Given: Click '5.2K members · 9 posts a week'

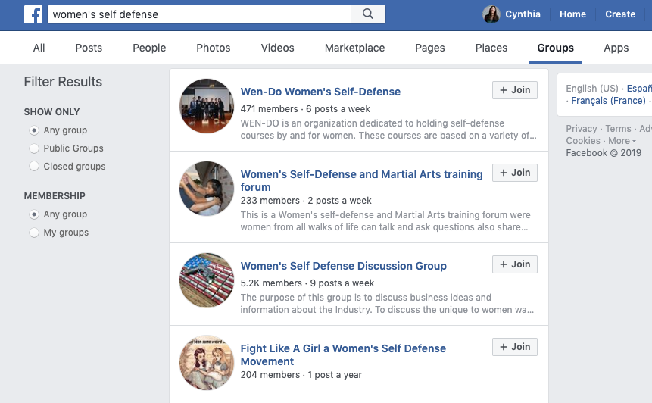Looking at the screenshot, I should click(307, 283).
